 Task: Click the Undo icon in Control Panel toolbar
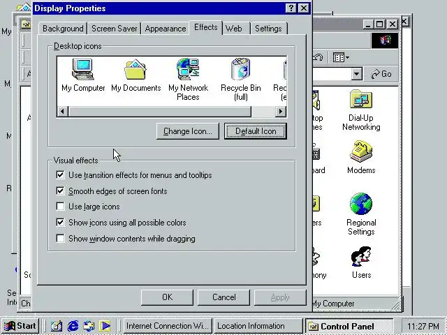tap(318, 57)
